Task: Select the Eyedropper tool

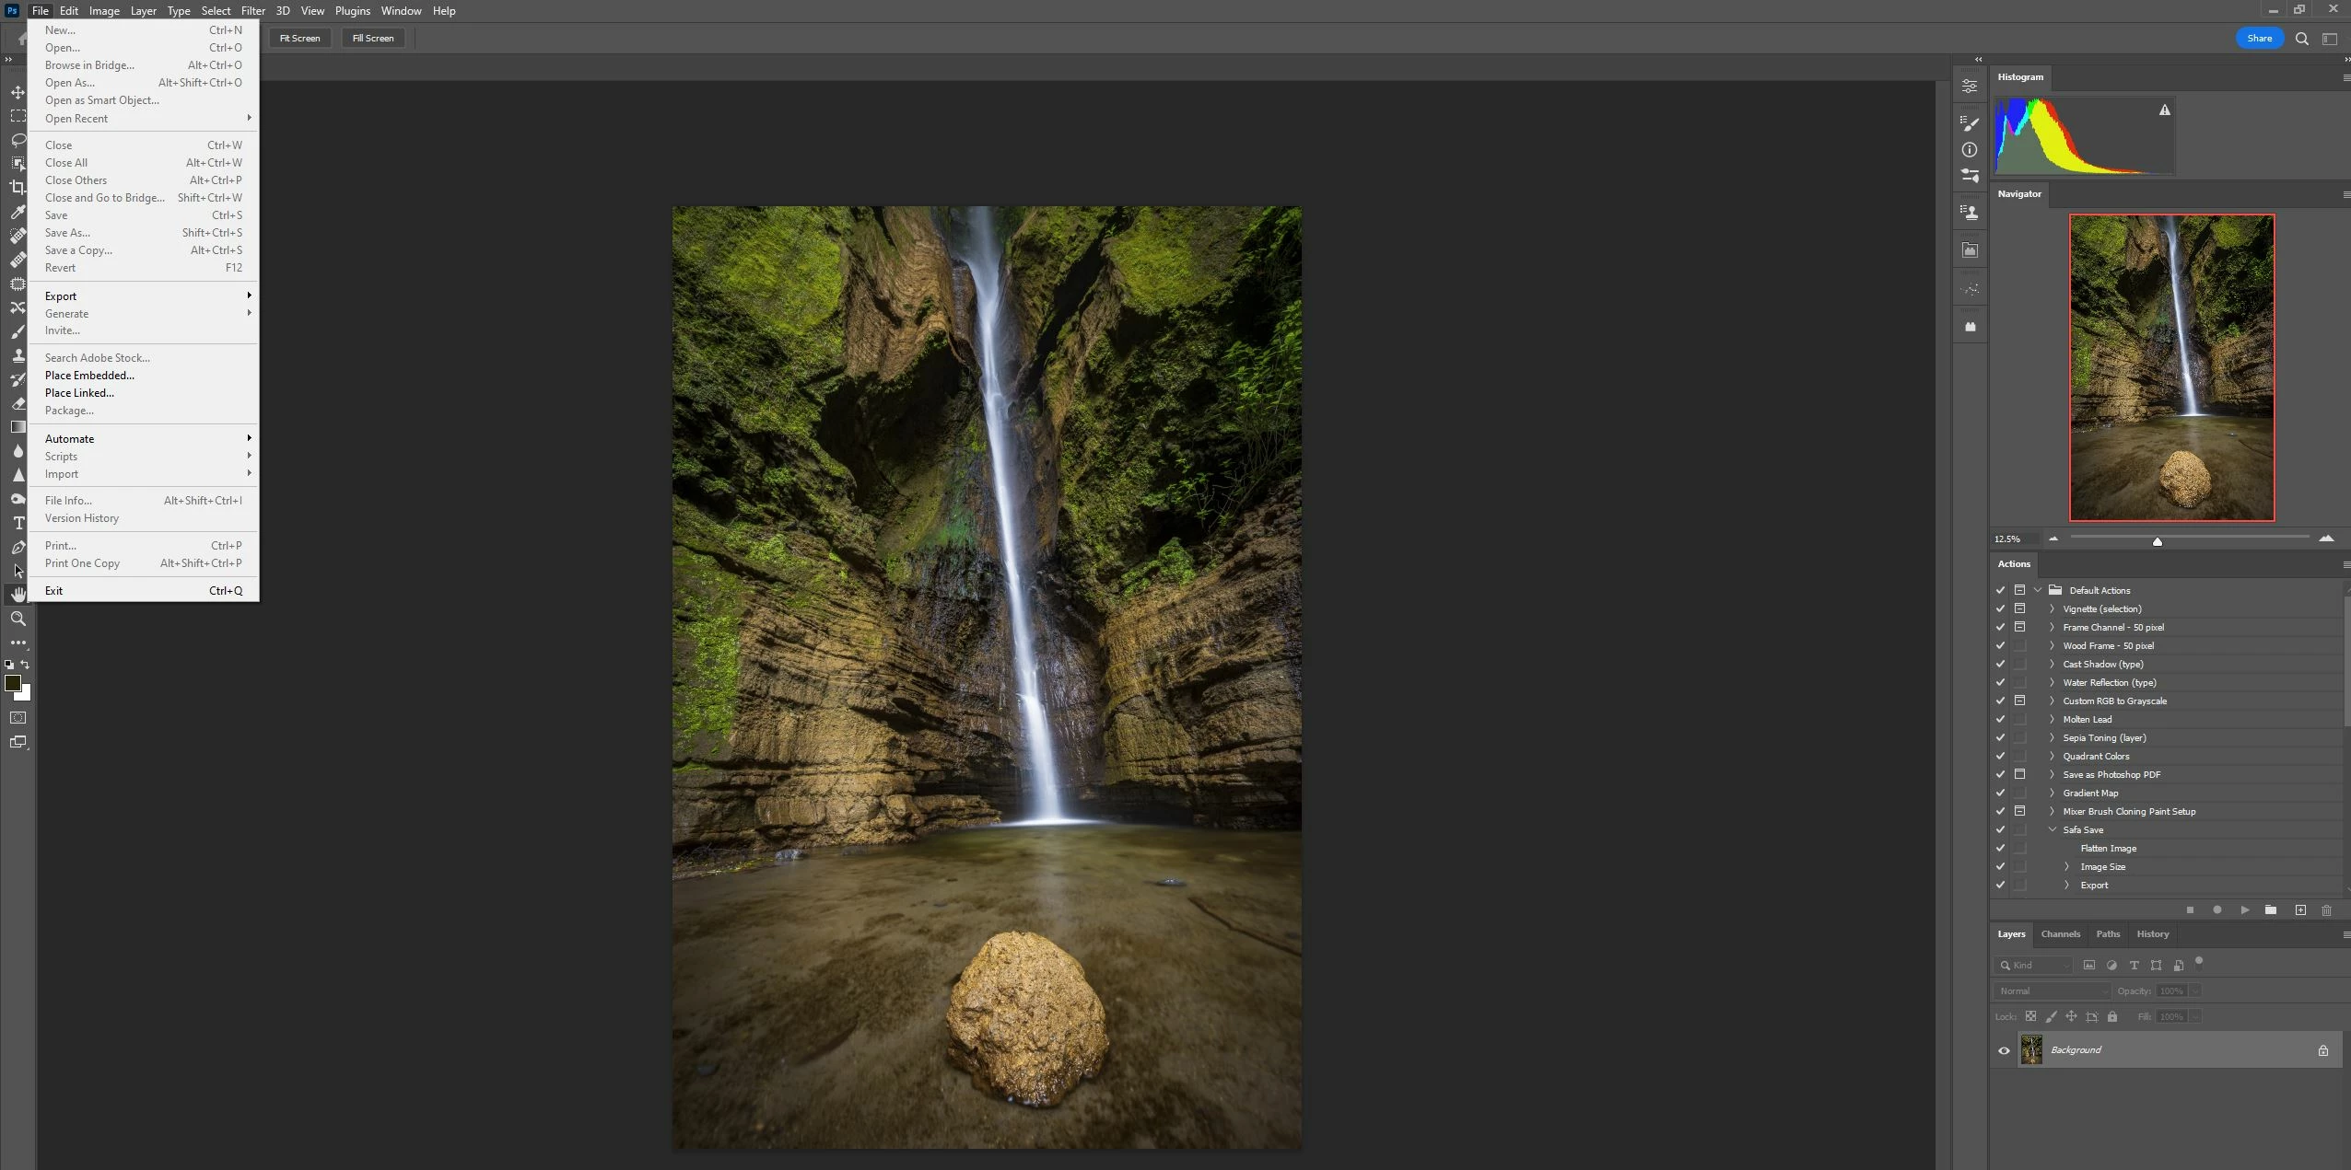Action: click(18, 212)
